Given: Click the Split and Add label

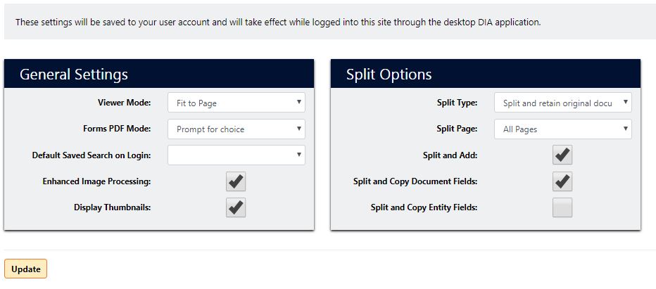Looking at the screenshot, I should click(x=450, y=155).
